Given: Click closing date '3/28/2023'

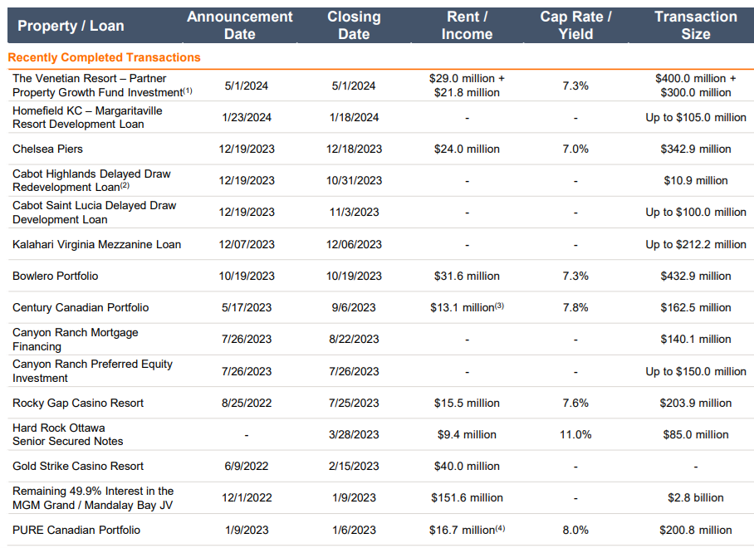Looking at the screenshot, I should point(354,434).
